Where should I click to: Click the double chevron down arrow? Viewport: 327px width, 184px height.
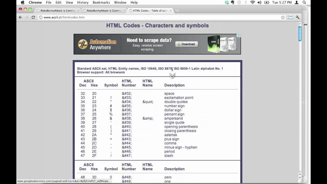coord(172,75)
